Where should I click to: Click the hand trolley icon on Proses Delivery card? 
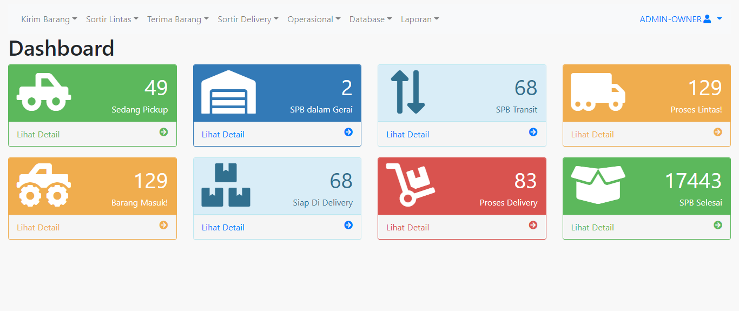[x=411, y=185]
